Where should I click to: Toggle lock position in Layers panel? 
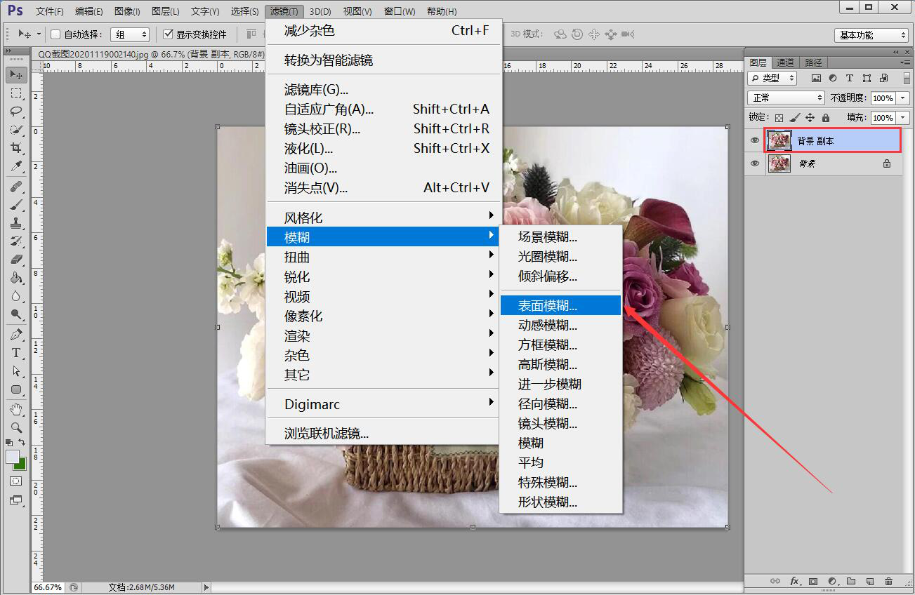pyautogui.click(x=810, y=118)
